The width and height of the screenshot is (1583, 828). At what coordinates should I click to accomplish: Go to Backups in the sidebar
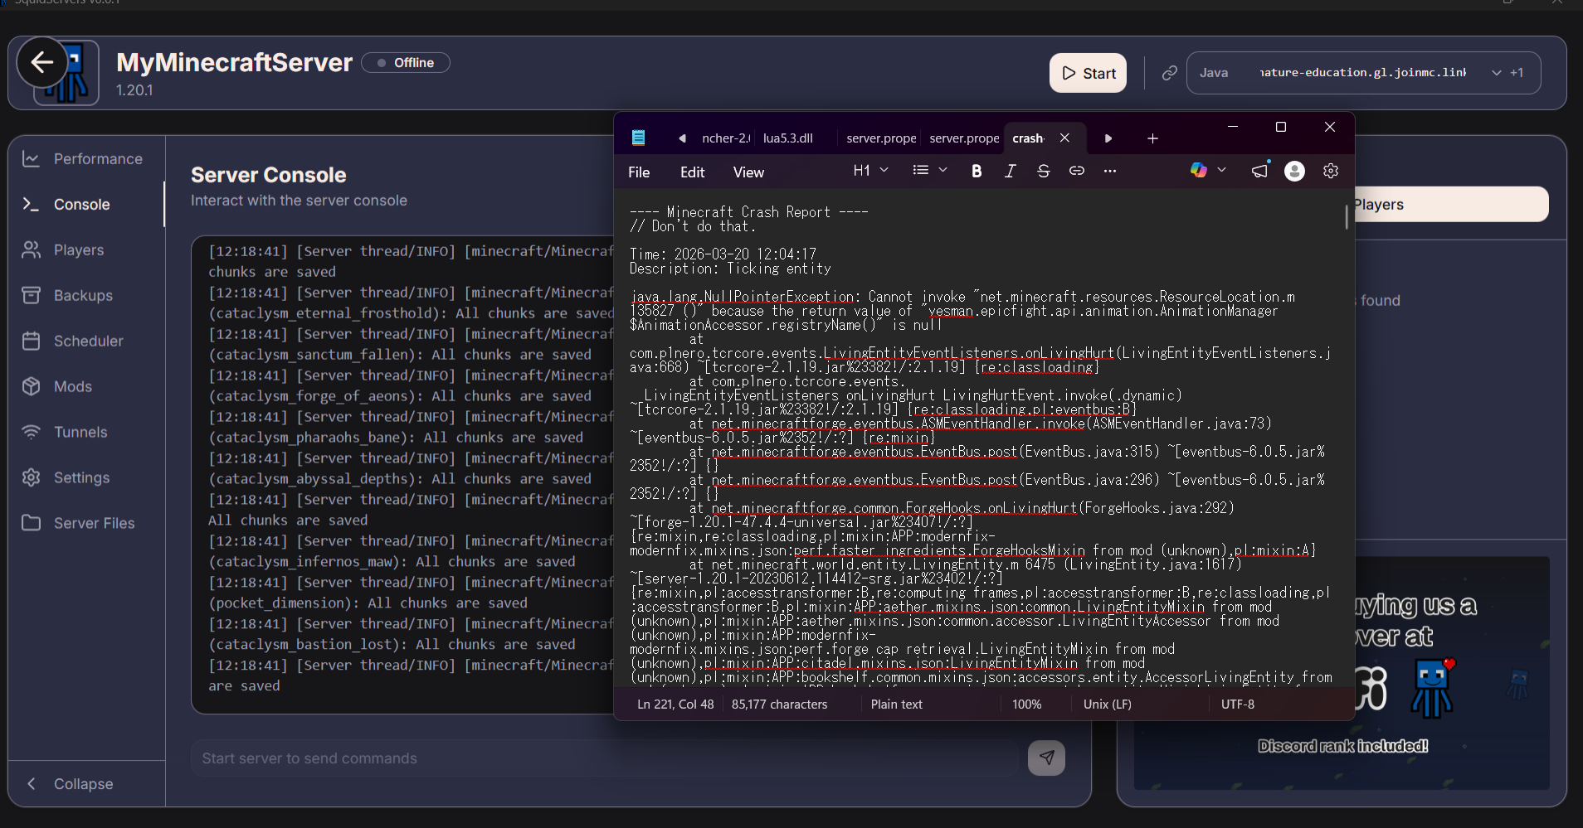[x=86, y=295]
